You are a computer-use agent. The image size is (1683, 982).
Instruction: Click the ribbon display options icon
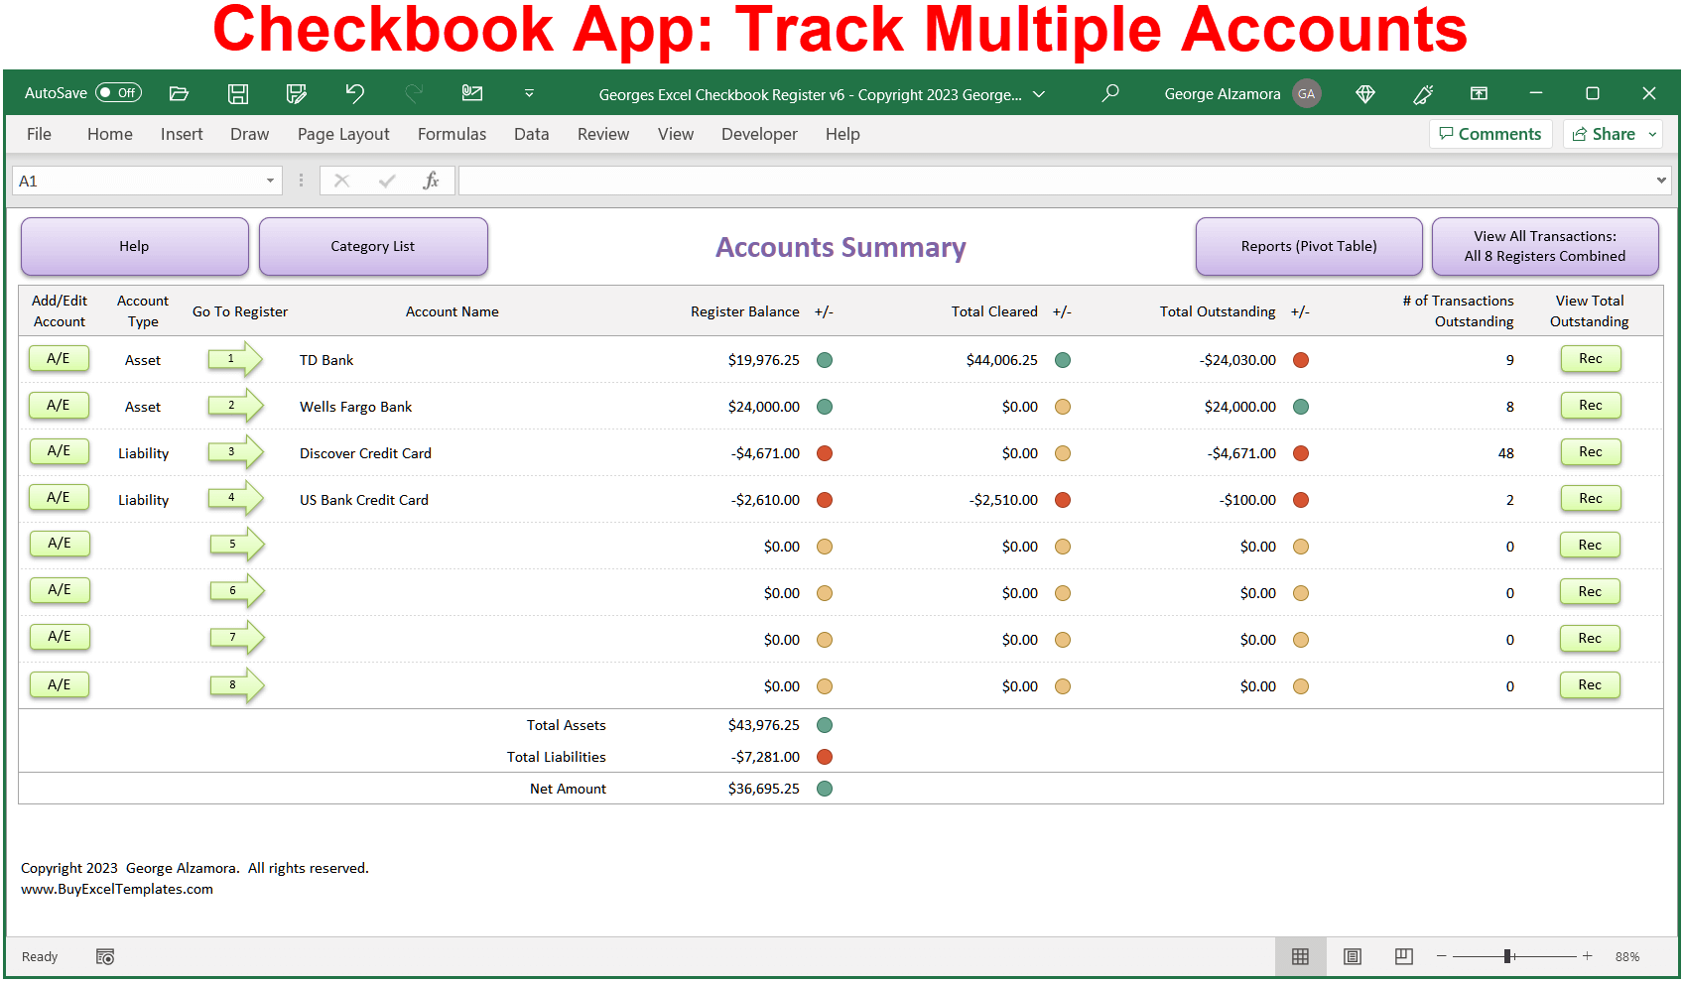tap(1479, 93)
